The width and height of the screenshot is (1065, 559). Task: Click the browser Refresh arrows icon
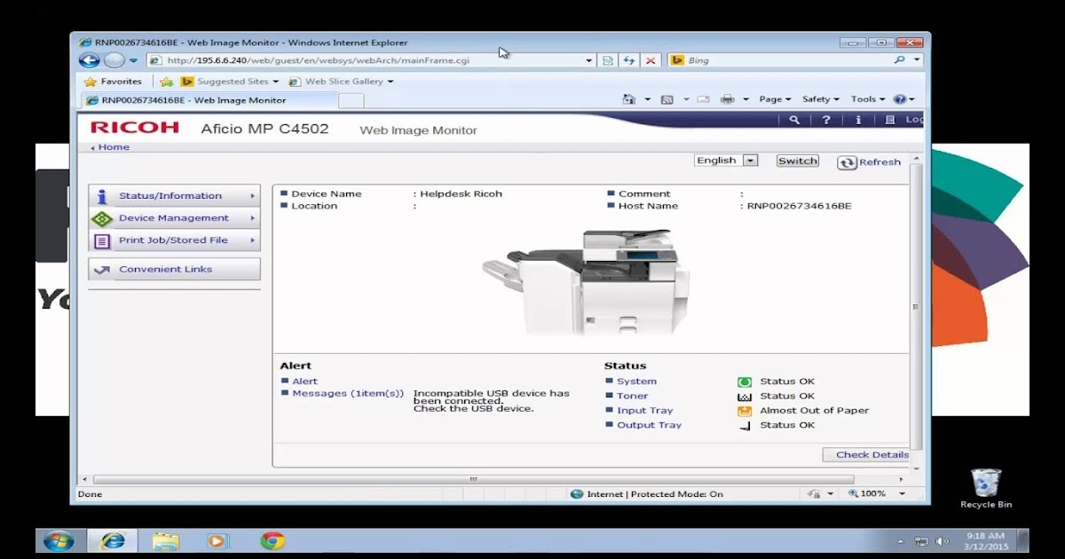tap(629, 60)
